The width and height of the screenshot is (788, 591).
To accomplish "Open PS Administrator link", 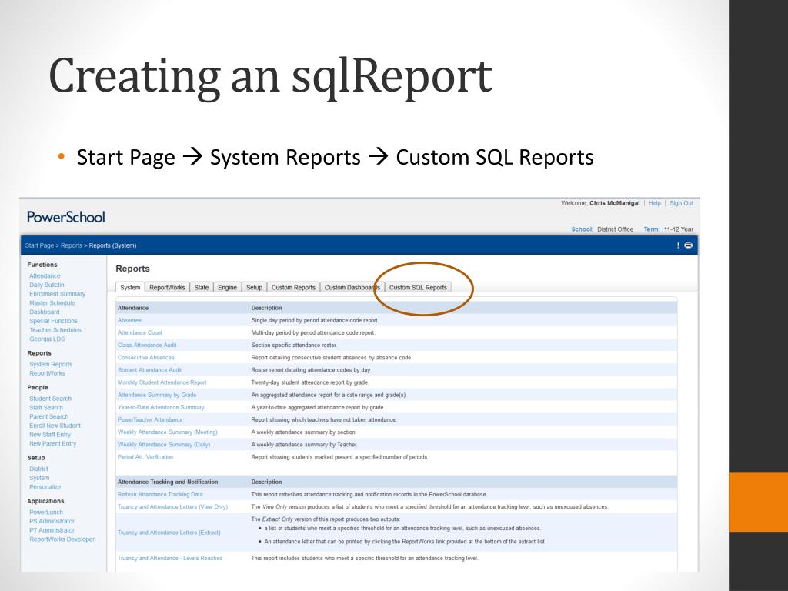I will click(x=52, y=521).
